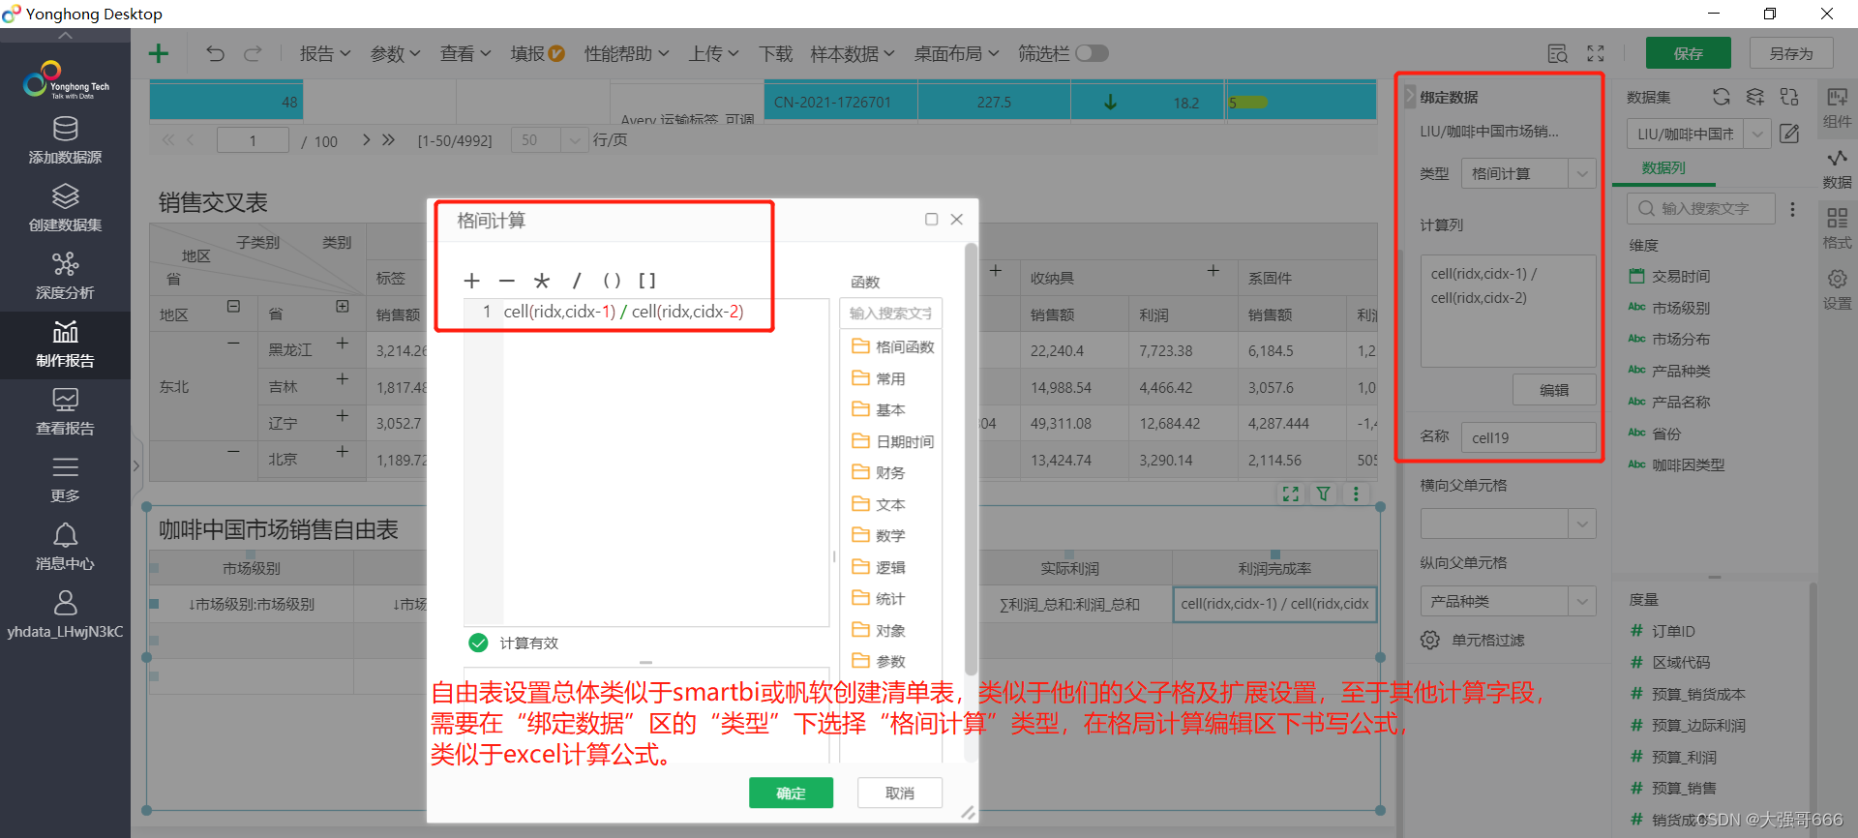This screenshot has height=838, width=1858.
Task: Open the 创建数据集 sidebar item
Action: click(x=65, y=208)
